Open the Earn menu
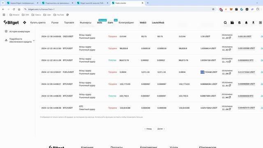 click(x=111, y=23)
